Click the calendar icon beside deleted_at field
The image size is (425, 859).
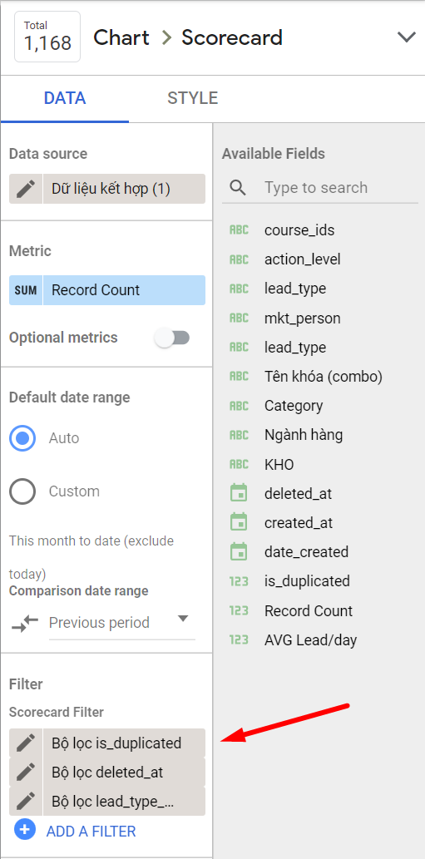click(239, 494)
